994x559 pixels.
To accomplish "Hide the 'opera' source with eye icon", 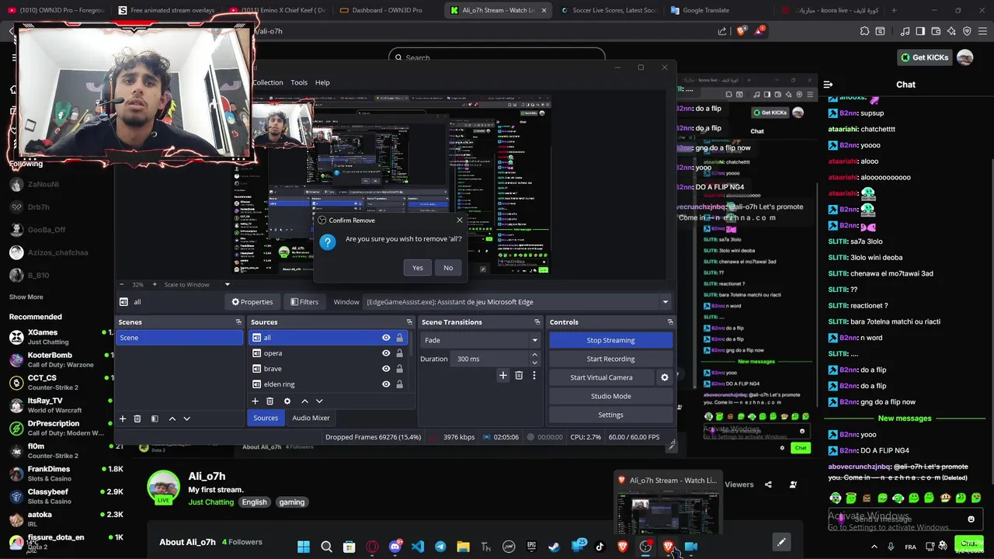I will (386, 353).
